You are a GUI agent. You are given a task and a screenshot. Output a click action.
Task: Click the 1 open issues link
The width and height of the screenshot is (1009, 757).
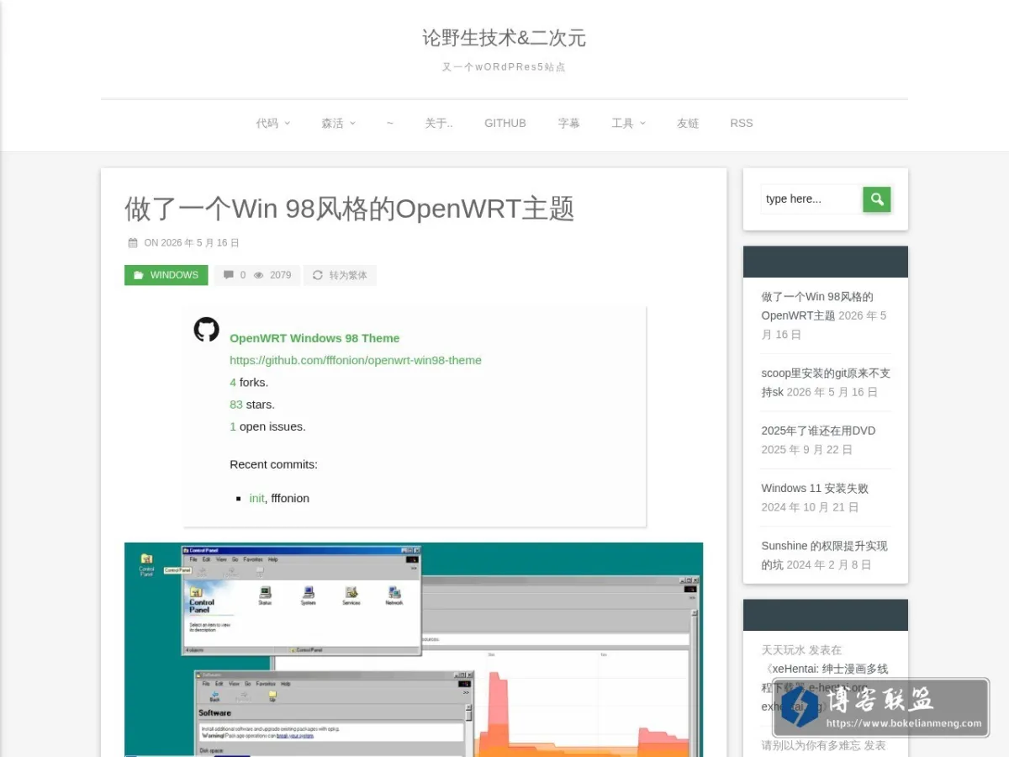click(233, 426)
